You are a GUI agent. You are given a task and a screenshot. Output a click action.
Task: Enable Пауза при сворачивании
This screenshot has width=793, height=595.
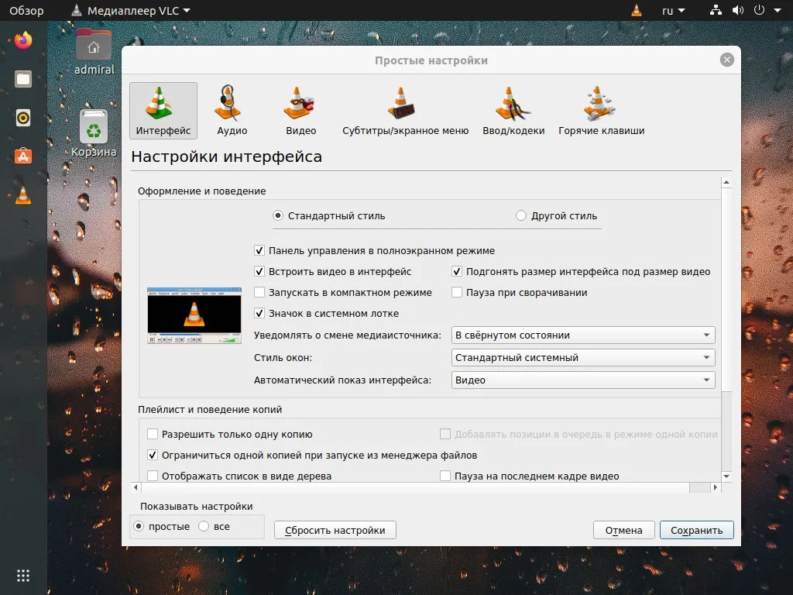point(457,292)
